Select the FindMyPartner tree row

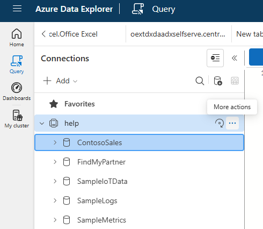point(139,162)
